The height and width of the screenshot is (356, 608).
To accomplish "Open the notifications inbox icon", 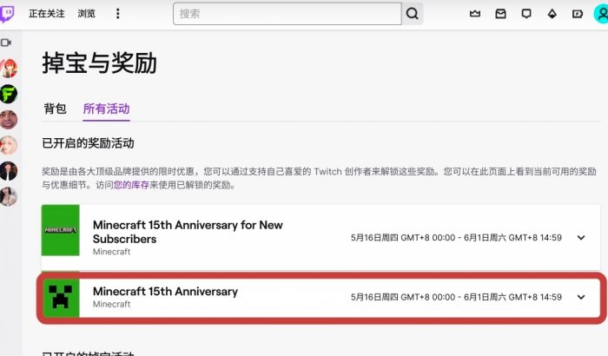I will (x=500, y=14).
